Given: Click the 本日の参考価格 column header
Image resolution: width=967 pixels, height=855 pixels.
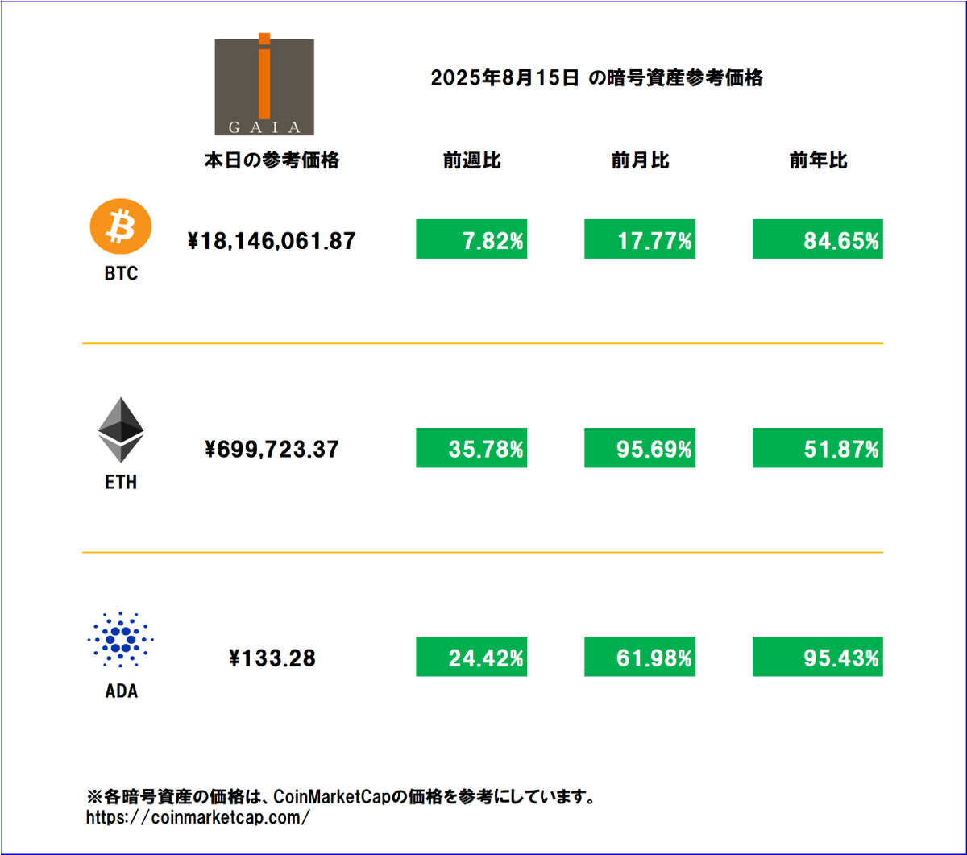Looking at the screenshot, I should (272, 160).
